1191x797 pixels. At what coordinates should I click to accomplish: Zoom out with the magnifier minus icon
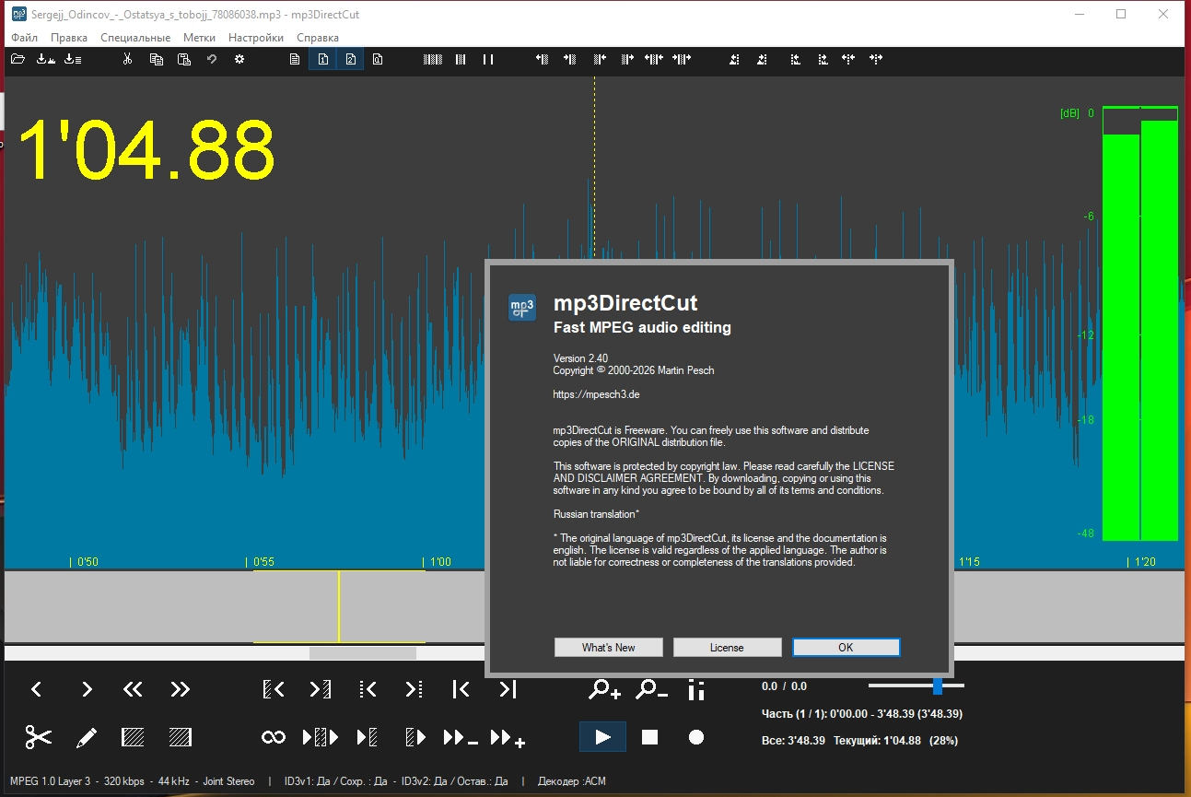click(x=650, y=689)
